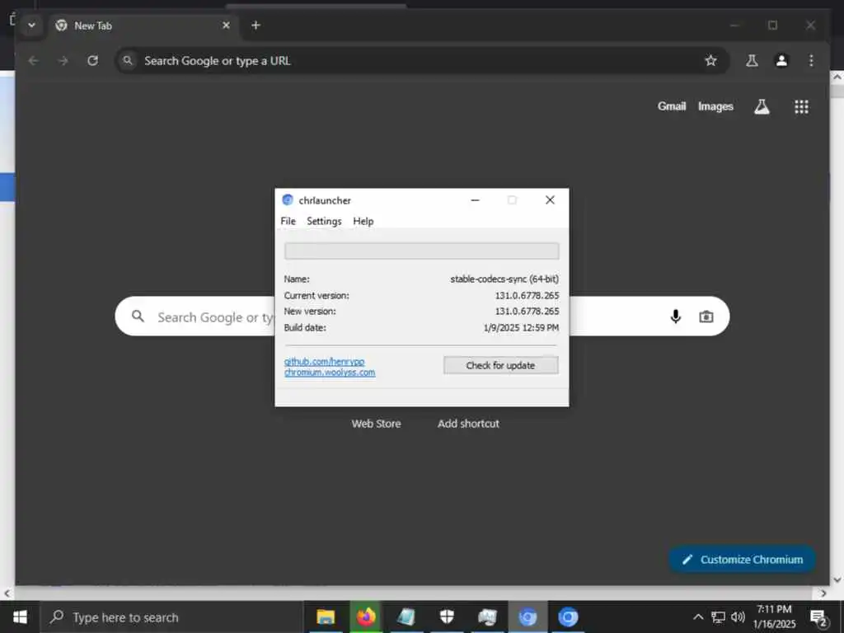
Task: Click the stable-codecs-sync (64-bit) name value
Action: 504,279
